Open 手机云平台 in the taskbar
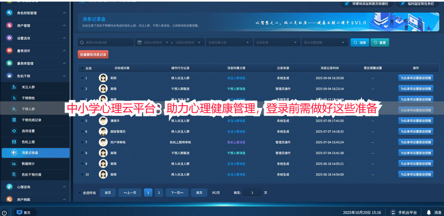The height and width of the screenshot is (216, 444). coord(404,213)
